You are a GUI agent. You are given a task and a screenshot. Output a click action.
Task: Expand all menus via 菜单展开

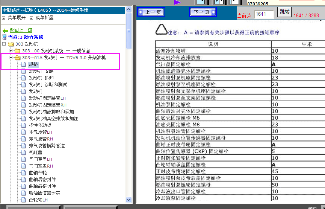pyautogui.click(x=17, y=18)
